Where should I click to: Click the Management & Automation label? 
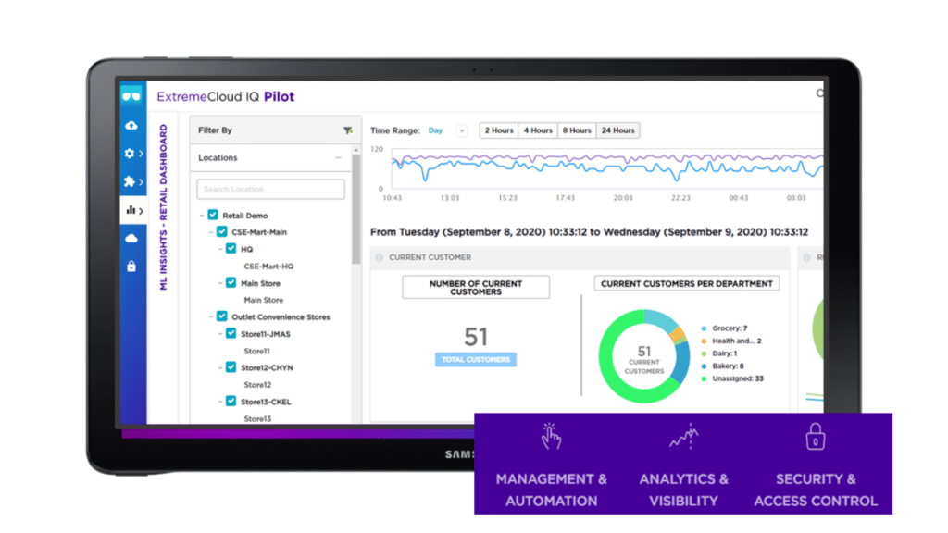tap(552, 490)
